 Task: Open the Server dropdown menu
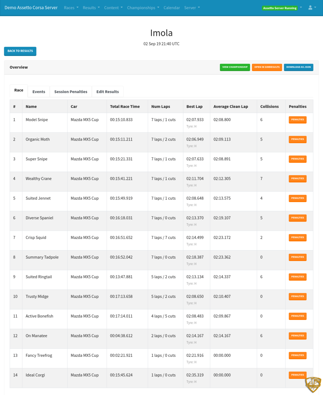point(192,8)
